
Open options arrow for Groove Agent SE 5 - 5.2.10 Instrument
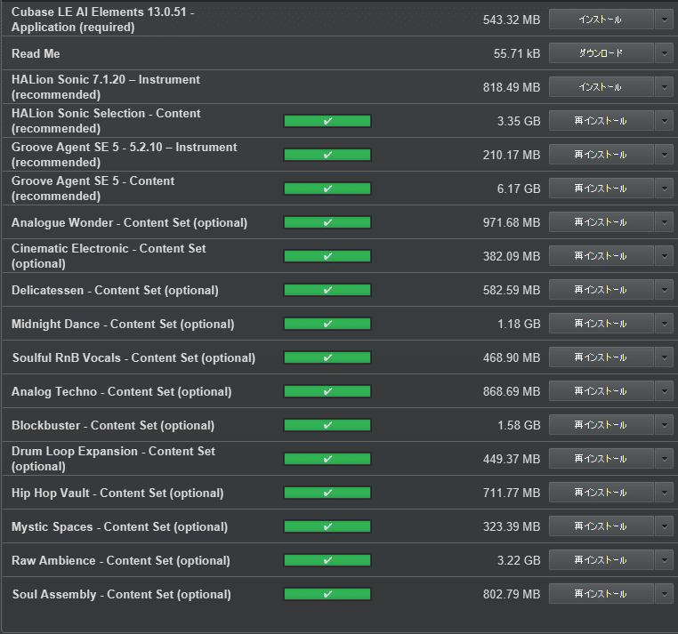664,155
